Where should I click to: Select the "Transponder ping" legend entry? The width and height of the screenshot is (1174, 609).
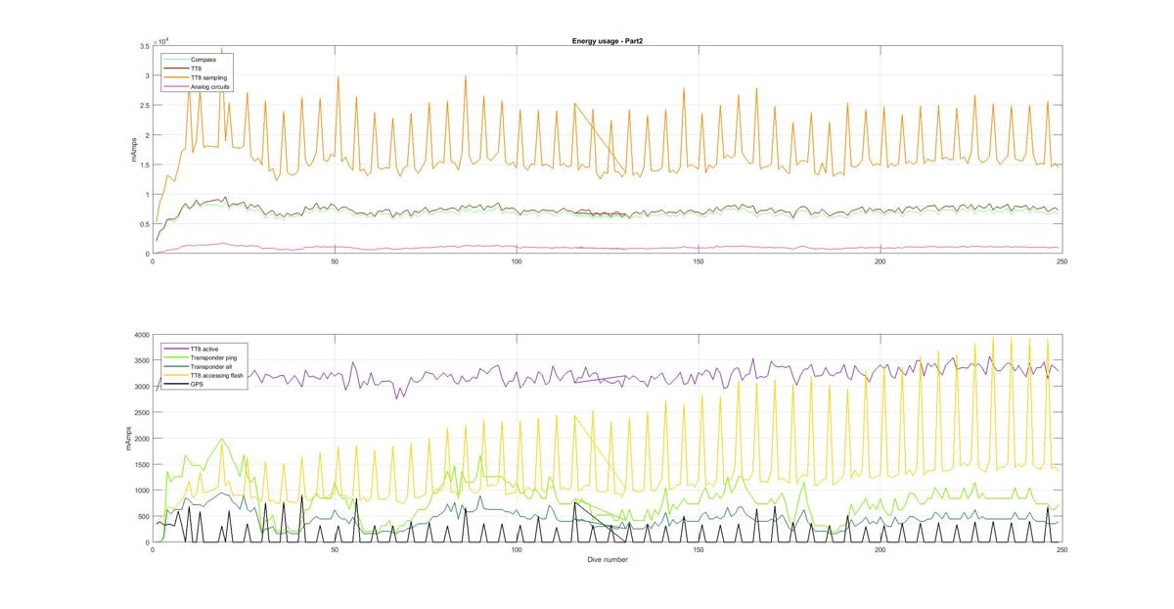pos(213,357)
